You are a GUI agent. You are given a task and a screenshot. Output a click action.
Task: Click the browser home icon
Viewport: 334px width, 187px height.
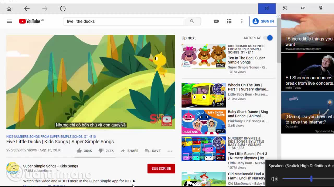(9, 9)
